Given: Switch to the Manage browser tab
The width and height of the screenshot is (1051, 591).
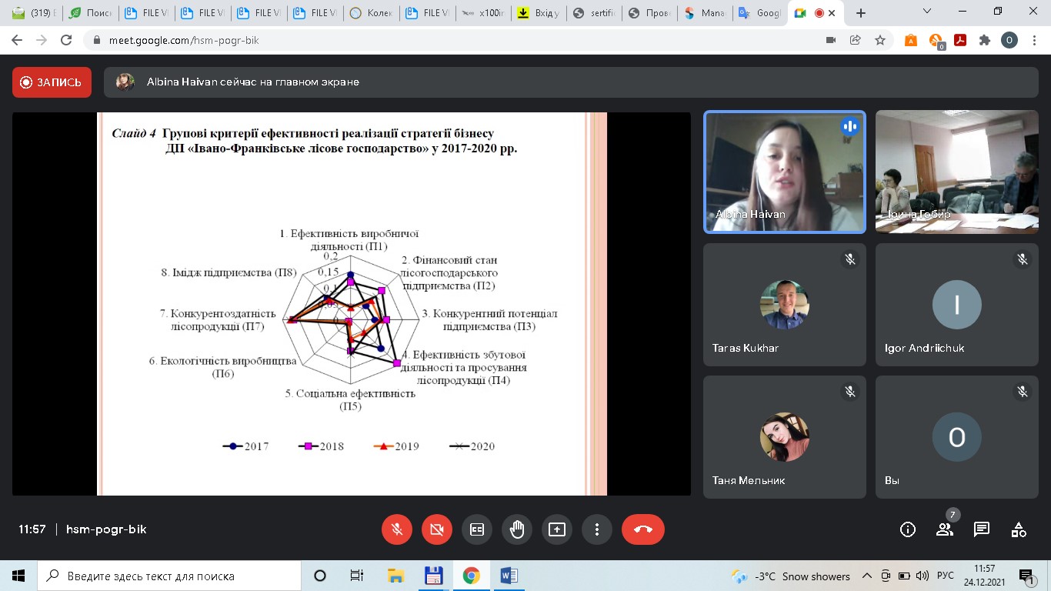Looking at the screenshot, I should [x=702, y=13].
